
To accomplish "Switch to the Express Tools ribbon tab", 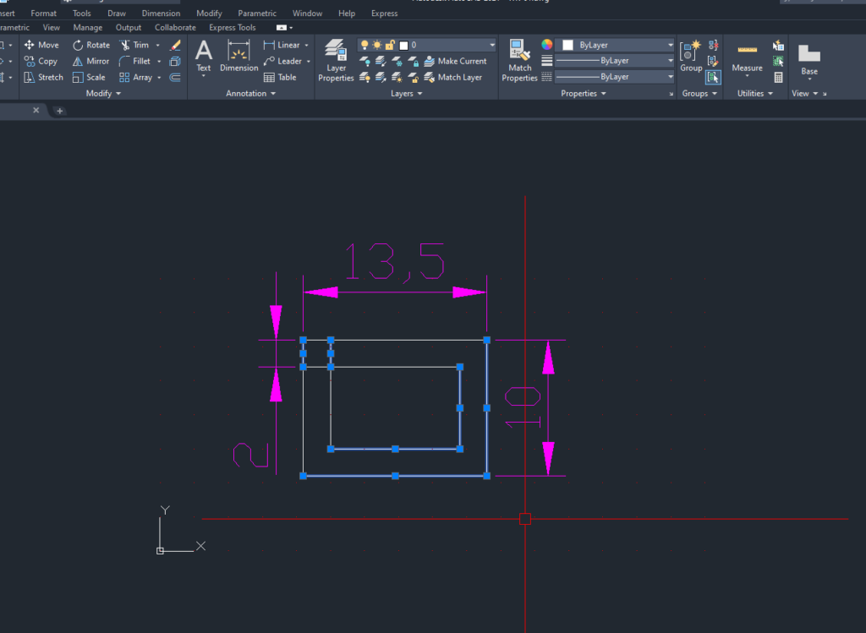I will pos(233,28).
